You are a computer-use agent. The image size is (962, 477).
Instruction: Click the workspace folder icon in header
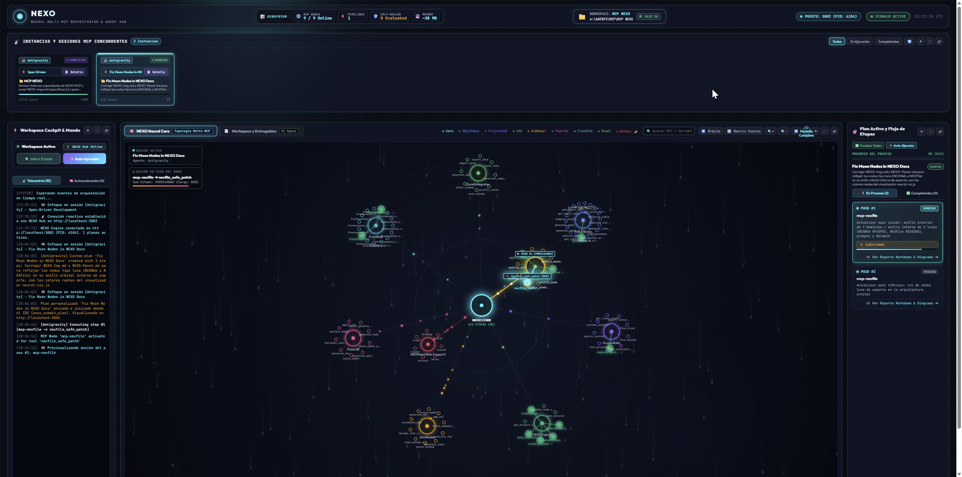point(582,17)
